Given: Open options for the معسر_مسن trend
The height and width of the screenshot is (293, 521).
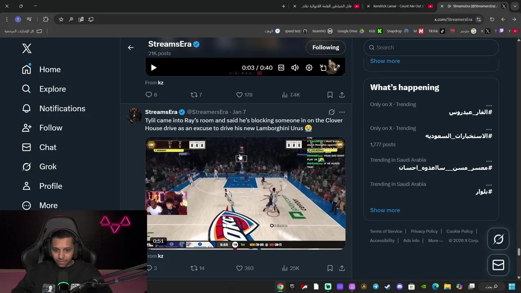Looking at the screenshot, I should tap(489, 161).
